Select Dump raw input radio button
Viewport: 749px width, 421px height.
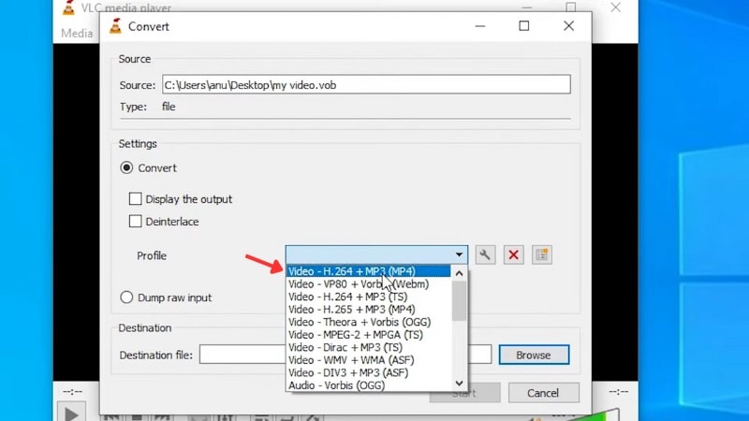(x=126, y=298)
